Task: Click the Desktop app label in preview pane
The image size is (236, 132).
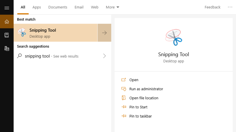Action: 174,61
